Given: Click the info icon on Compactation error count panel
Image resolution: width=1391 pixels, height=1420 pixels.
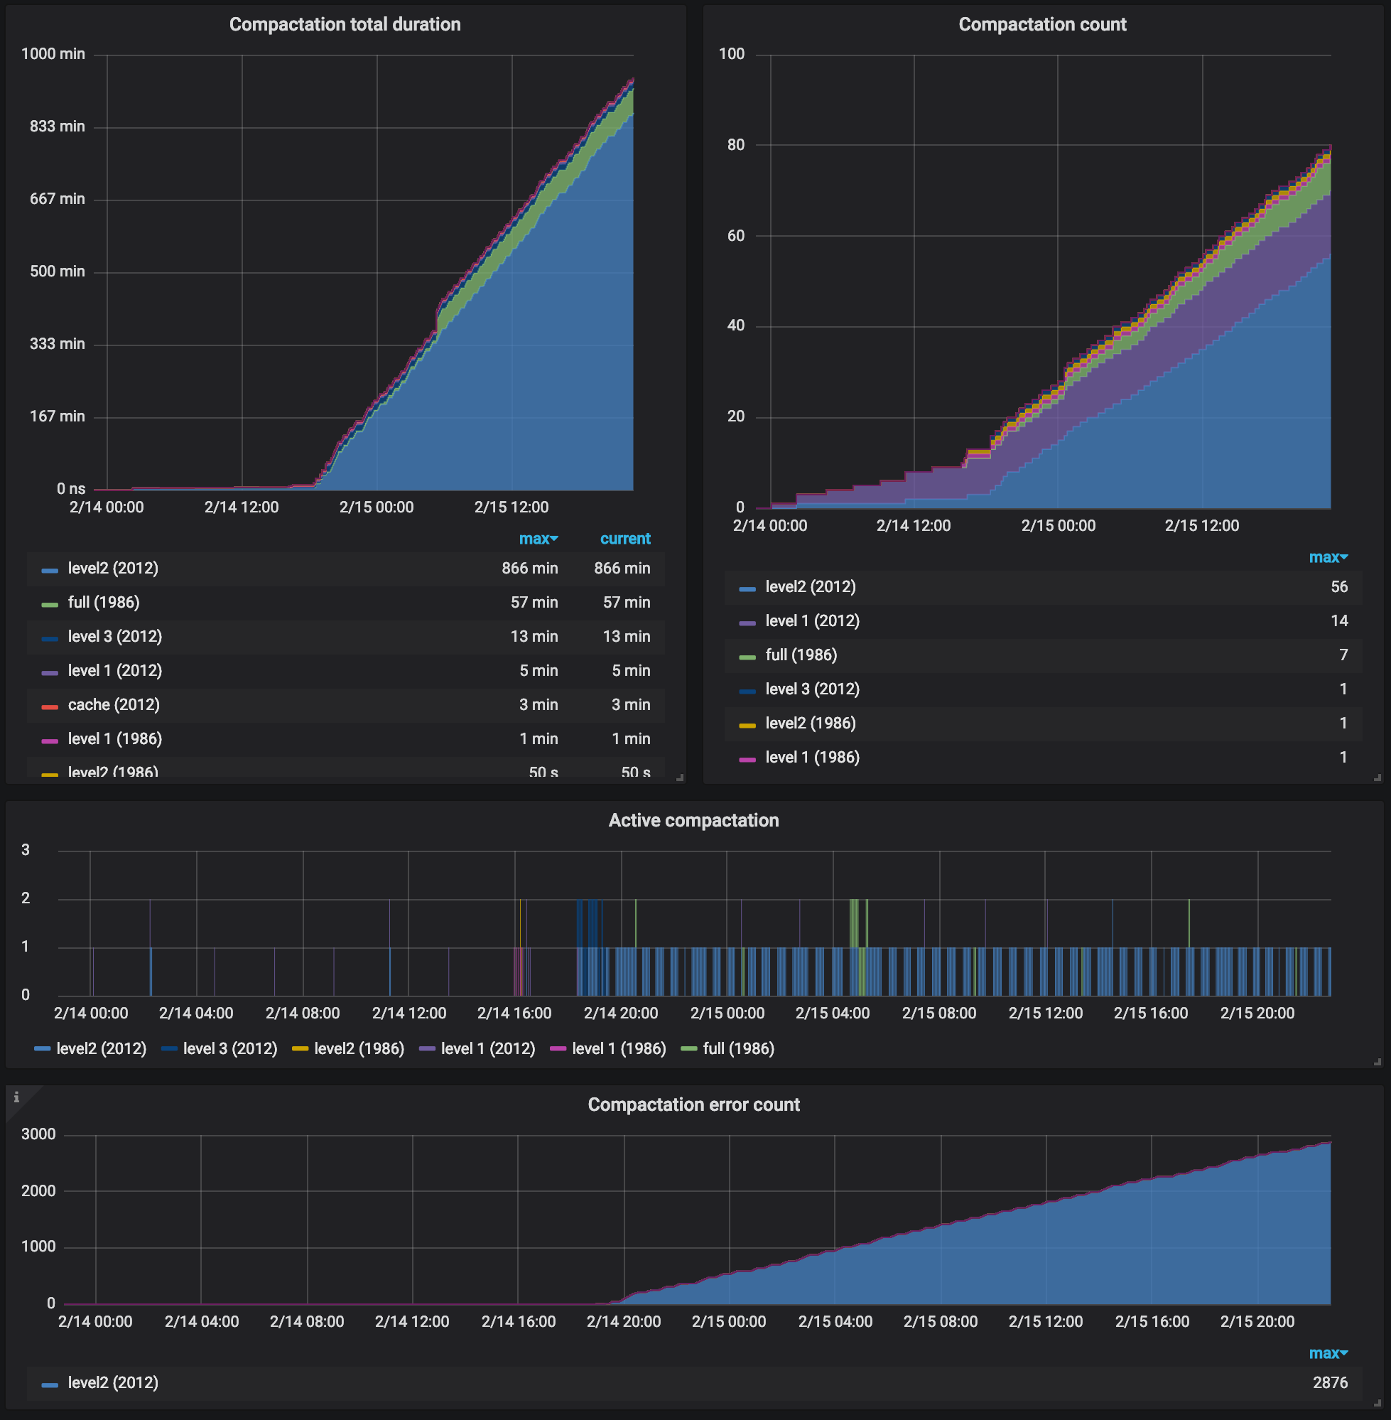Looking at the screenshot, I should point(16,1098).
